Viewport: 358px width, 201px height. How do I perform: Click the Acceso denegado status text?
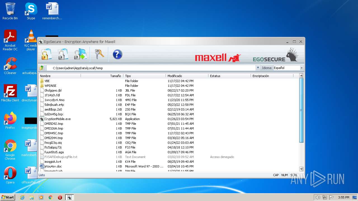(x=222, y=157)
